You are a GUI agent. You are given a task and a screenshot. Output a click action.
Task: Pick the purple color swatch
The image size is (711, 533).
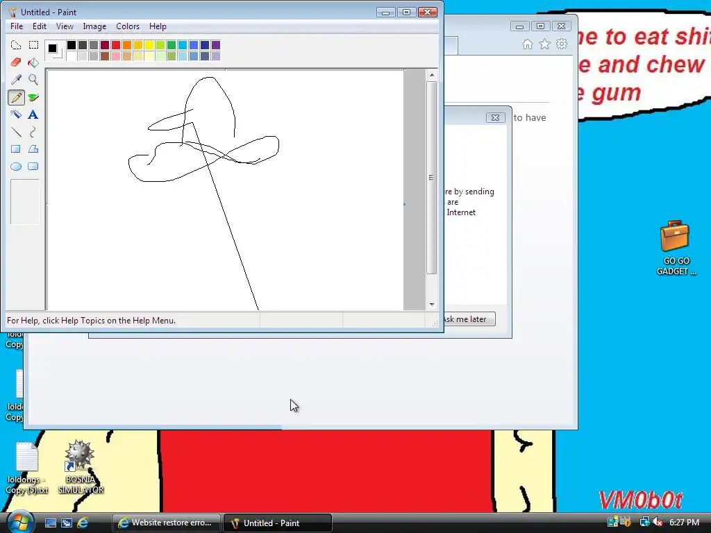[216, 45]
